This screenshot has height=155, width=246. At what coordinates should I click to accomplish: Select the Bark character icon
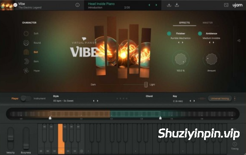(x=26, y=61)
